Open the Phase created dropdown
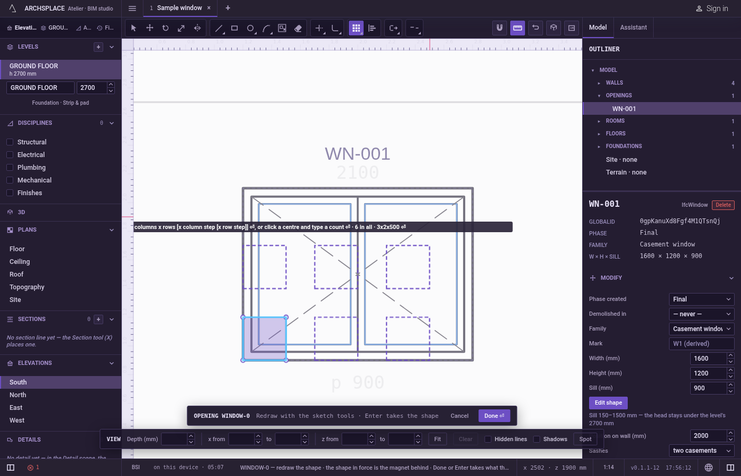Screen dimensions: 741x476 (701, 299)
